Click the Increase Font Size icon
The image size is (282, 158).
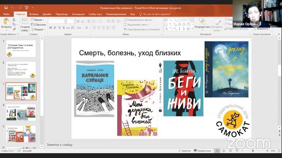[x=78, y=22]
